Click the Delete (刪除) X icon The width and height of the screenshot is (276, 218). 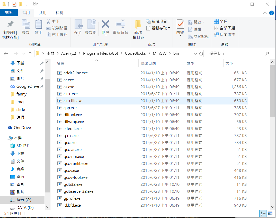coord(105,25)
